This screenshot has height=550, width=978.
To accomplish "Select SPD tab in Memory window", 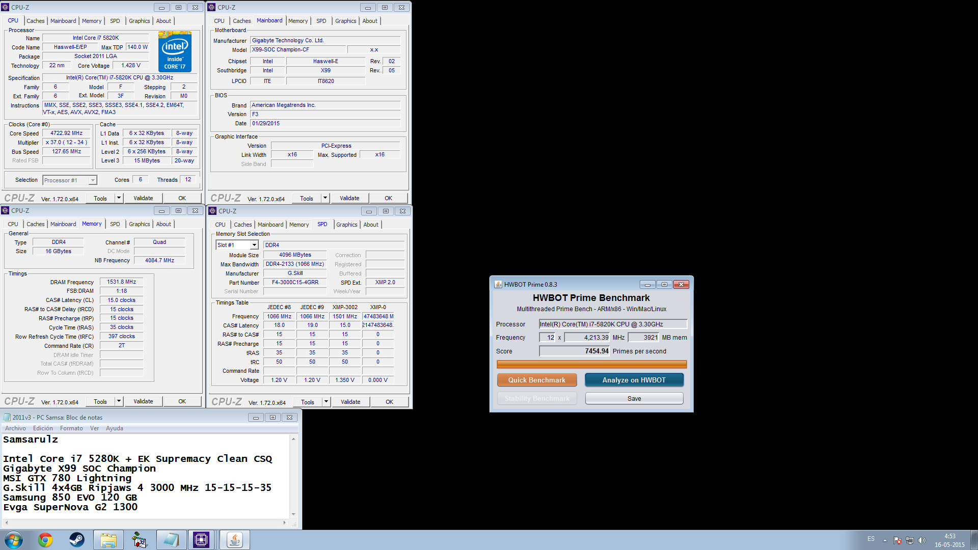I will 115,224.
